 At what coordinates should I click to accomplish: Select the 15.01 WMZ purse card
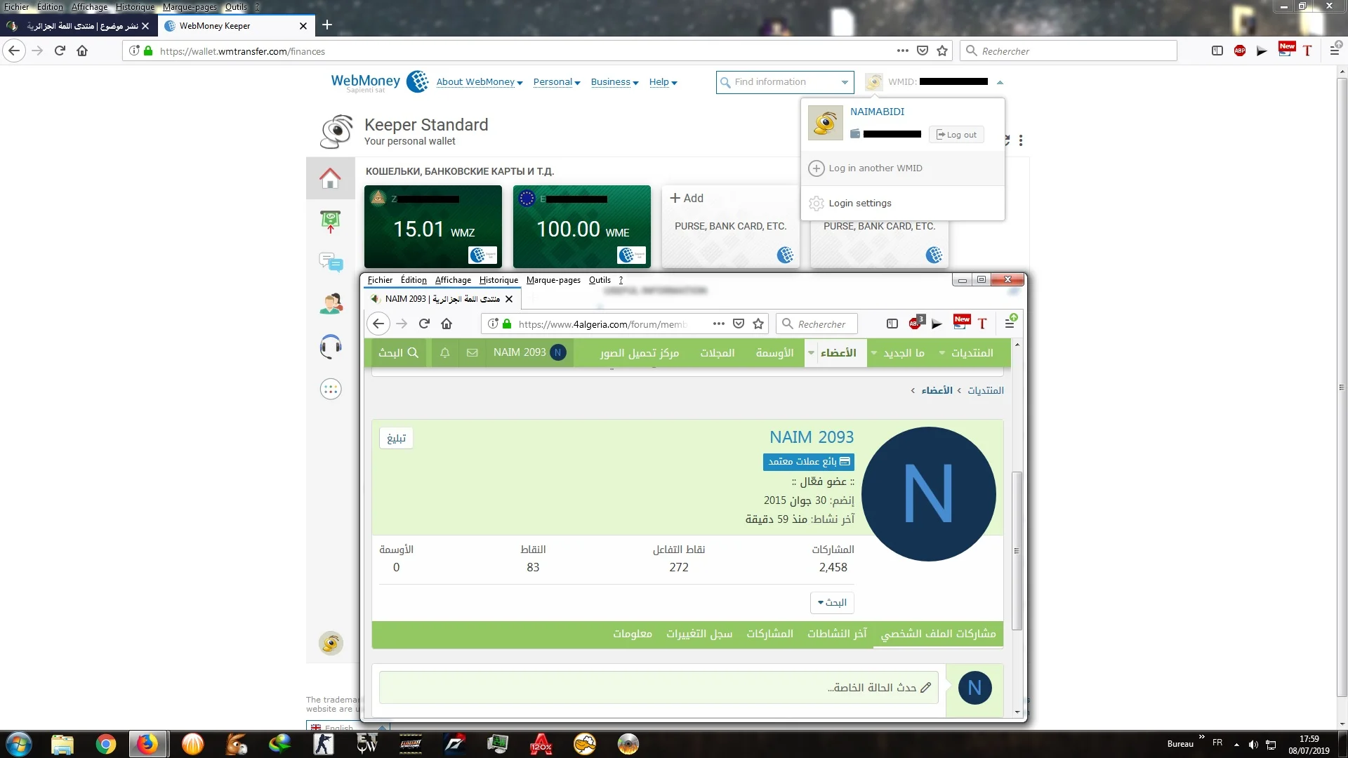(x=433, y=227)
